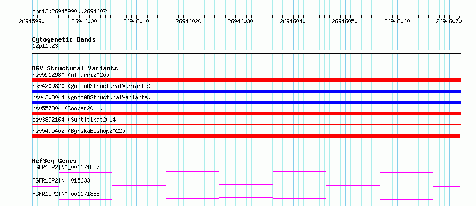476x206 pixels.
Task: Click ruler position 26946040
Action: tap(293, 21)
